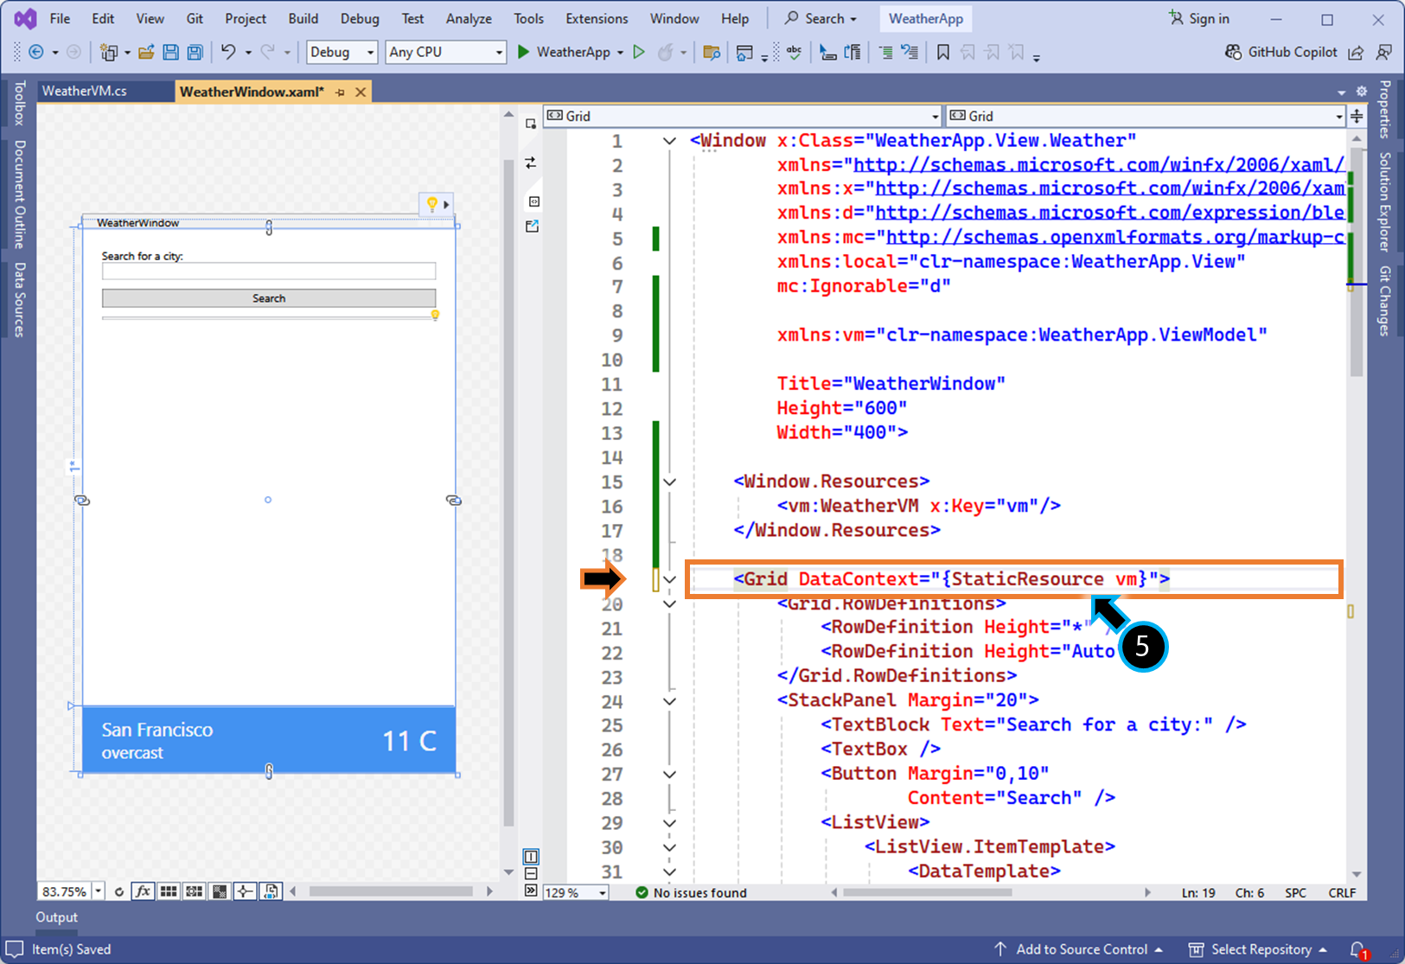Open the Toolbox side tab
The height and width of the screenshot is (964, 1405).
click(19, 103)
